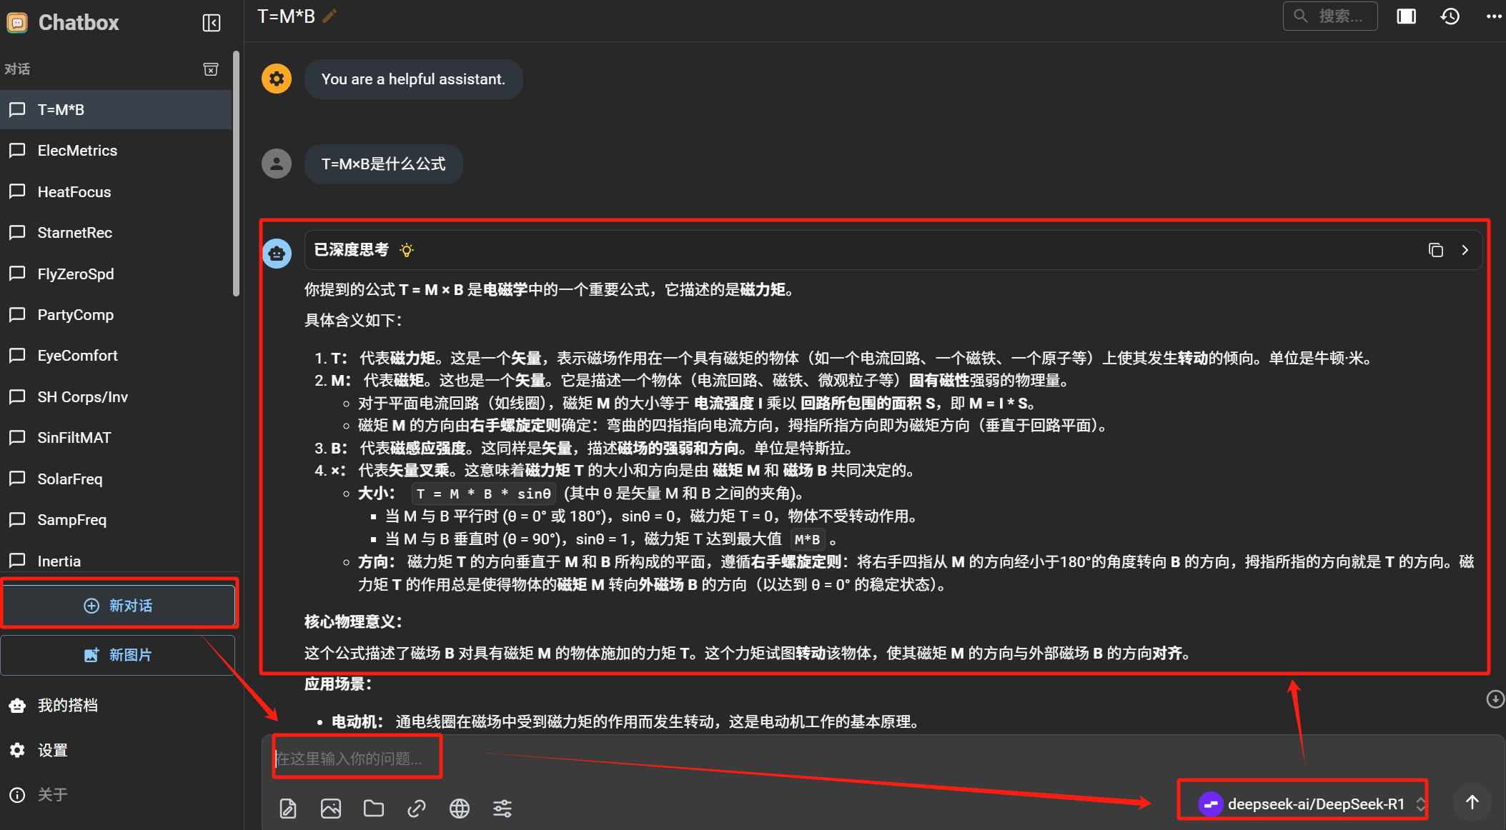Attach a file to your message
The height and width of the screenshot is (830, 1506).
tap(288, 808)
